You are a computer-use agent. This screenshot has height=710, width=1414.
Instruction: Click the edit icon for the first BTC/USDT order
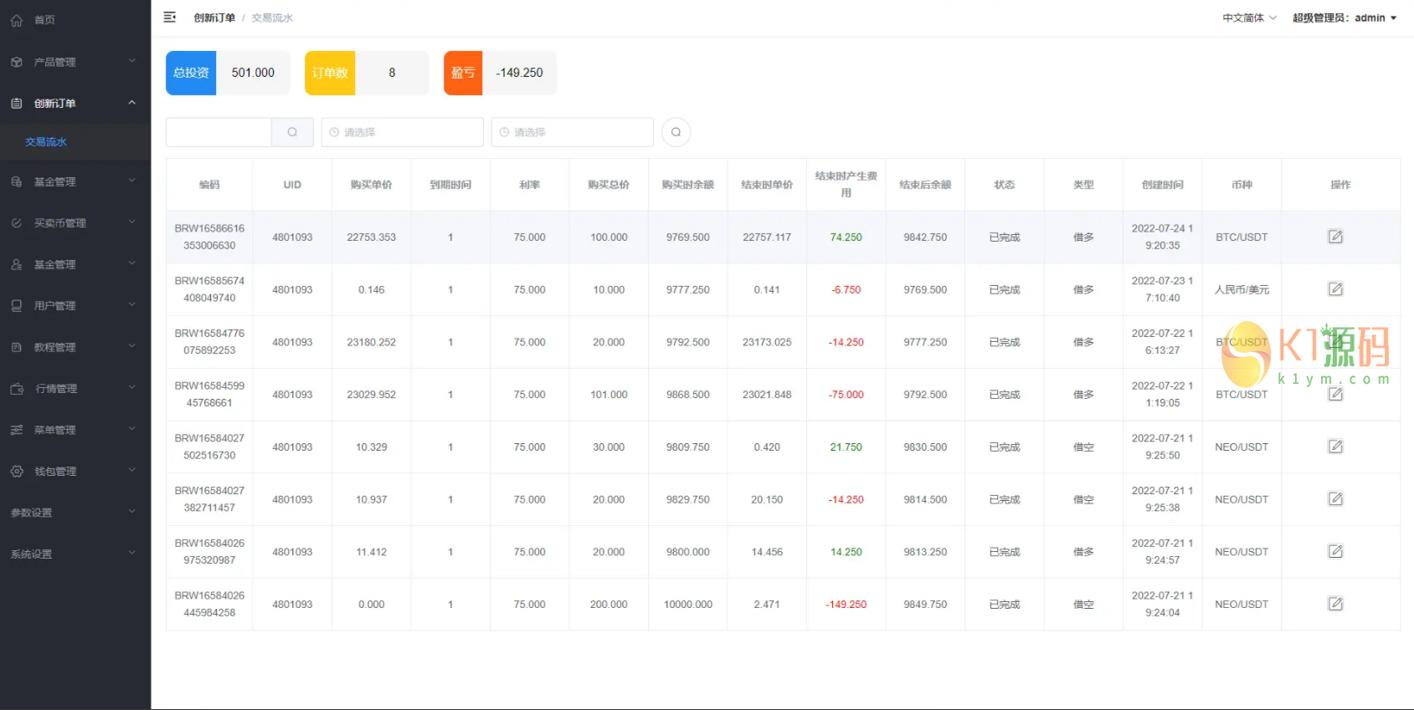(1335, 237)
